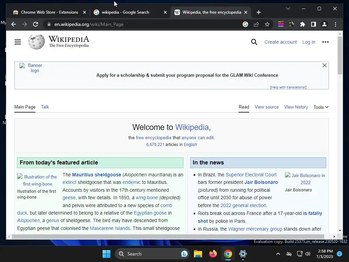Open the Extensions puzzle piece menu
Screen dimensions: 349x262
(x=303, y=24)
